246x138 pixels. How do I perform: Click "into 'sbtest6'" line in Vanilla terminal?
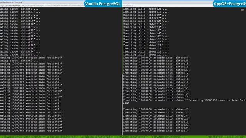(30, 76)
